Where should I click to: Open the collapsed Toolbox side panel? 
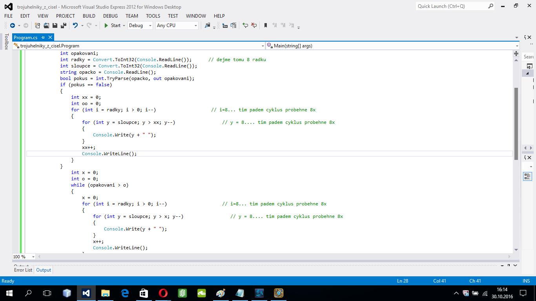tap(6, 42)
